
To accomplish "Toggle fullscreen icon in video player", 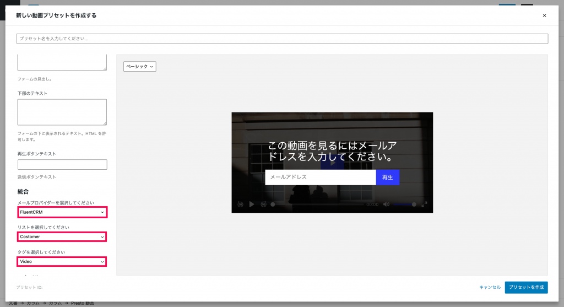I will point(424,204).
